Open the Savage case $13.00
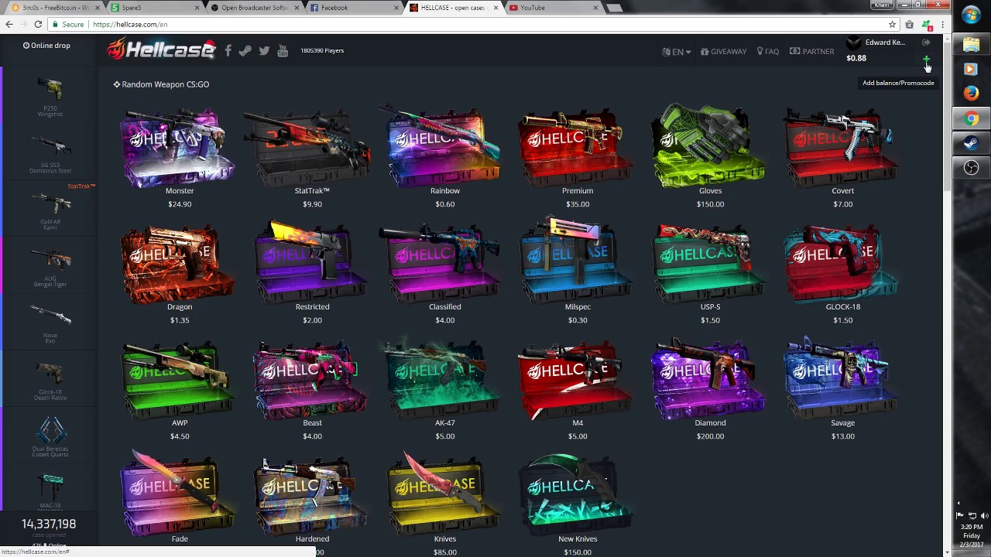This screenshot has width=991, height=557. point(842,390)
